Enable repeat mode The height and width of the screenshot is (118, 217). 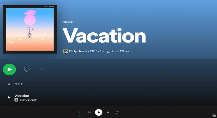click(x=117, y=113)
